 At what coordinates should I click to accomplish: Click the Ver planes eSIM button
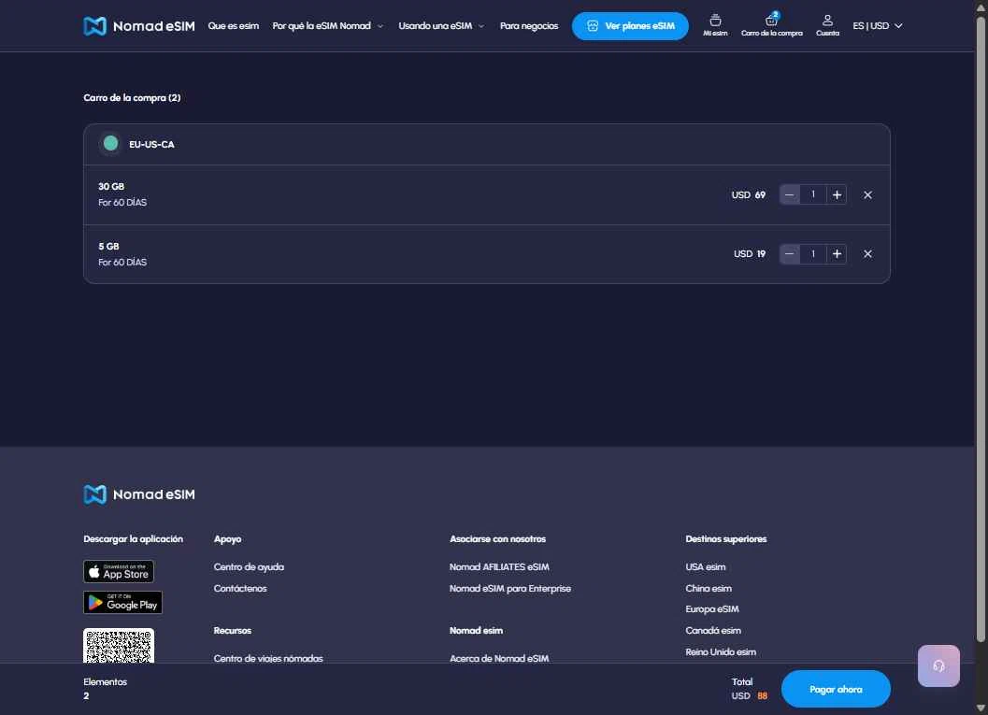click(630, 26)
